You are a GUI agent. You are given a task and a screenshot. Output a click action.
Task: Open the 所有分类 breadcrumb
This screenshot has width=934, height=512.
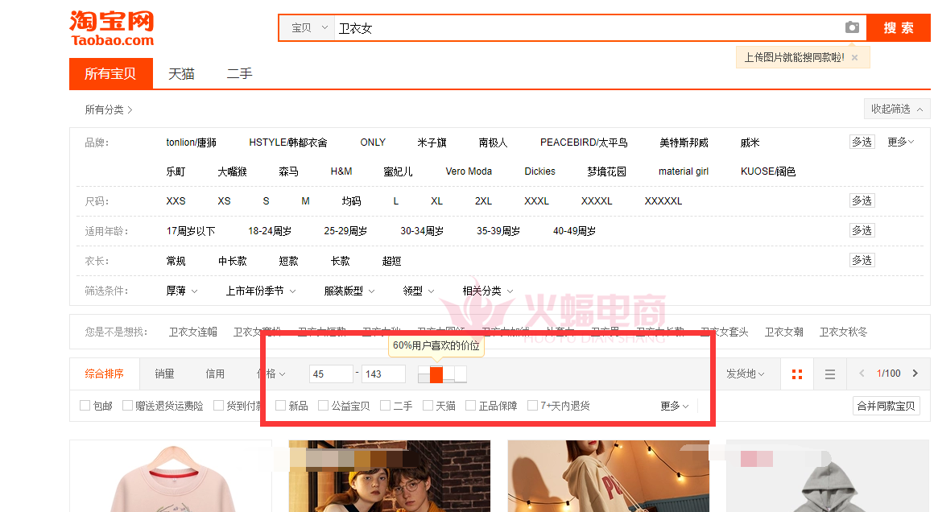pyautogui.click(x=109, y=109)
